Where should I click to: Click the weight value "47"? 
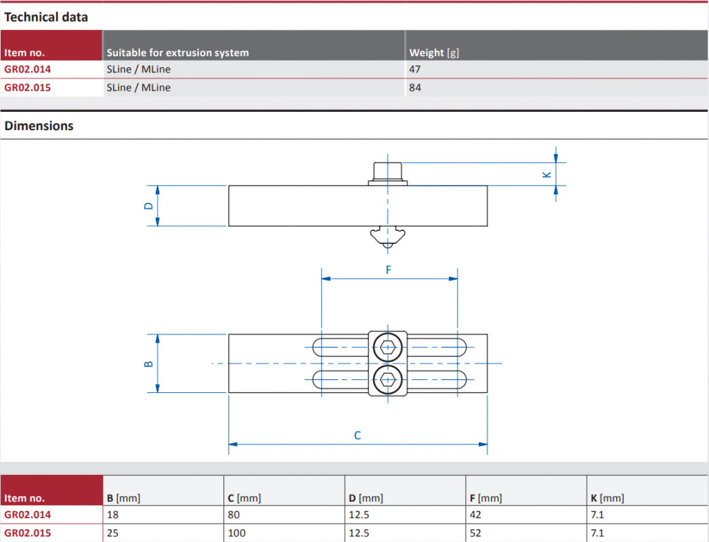coord(414,69)
